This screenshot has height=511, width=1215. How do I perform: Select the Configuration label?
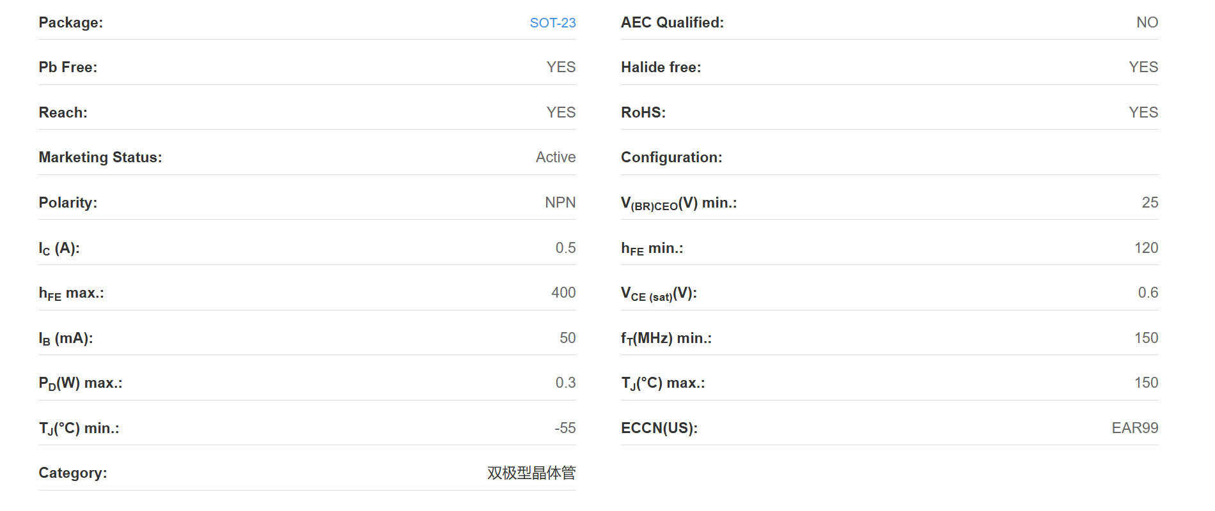tap(671, 158)
